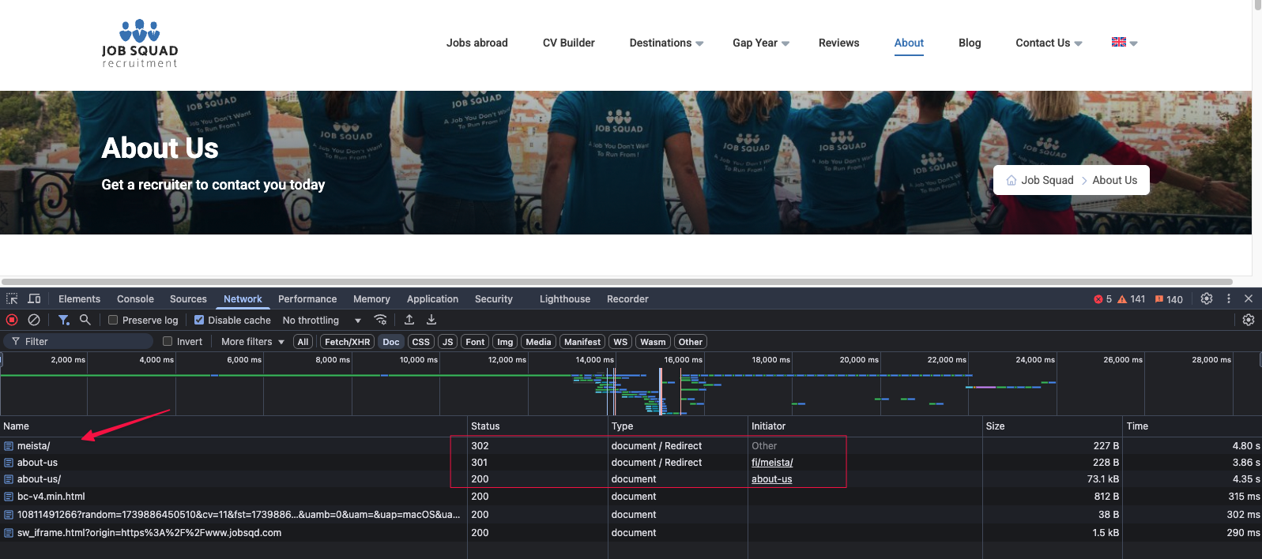The width and height of the screenshot is (1262, 559).
Task: Clear the network log
Action: [34, 320]
